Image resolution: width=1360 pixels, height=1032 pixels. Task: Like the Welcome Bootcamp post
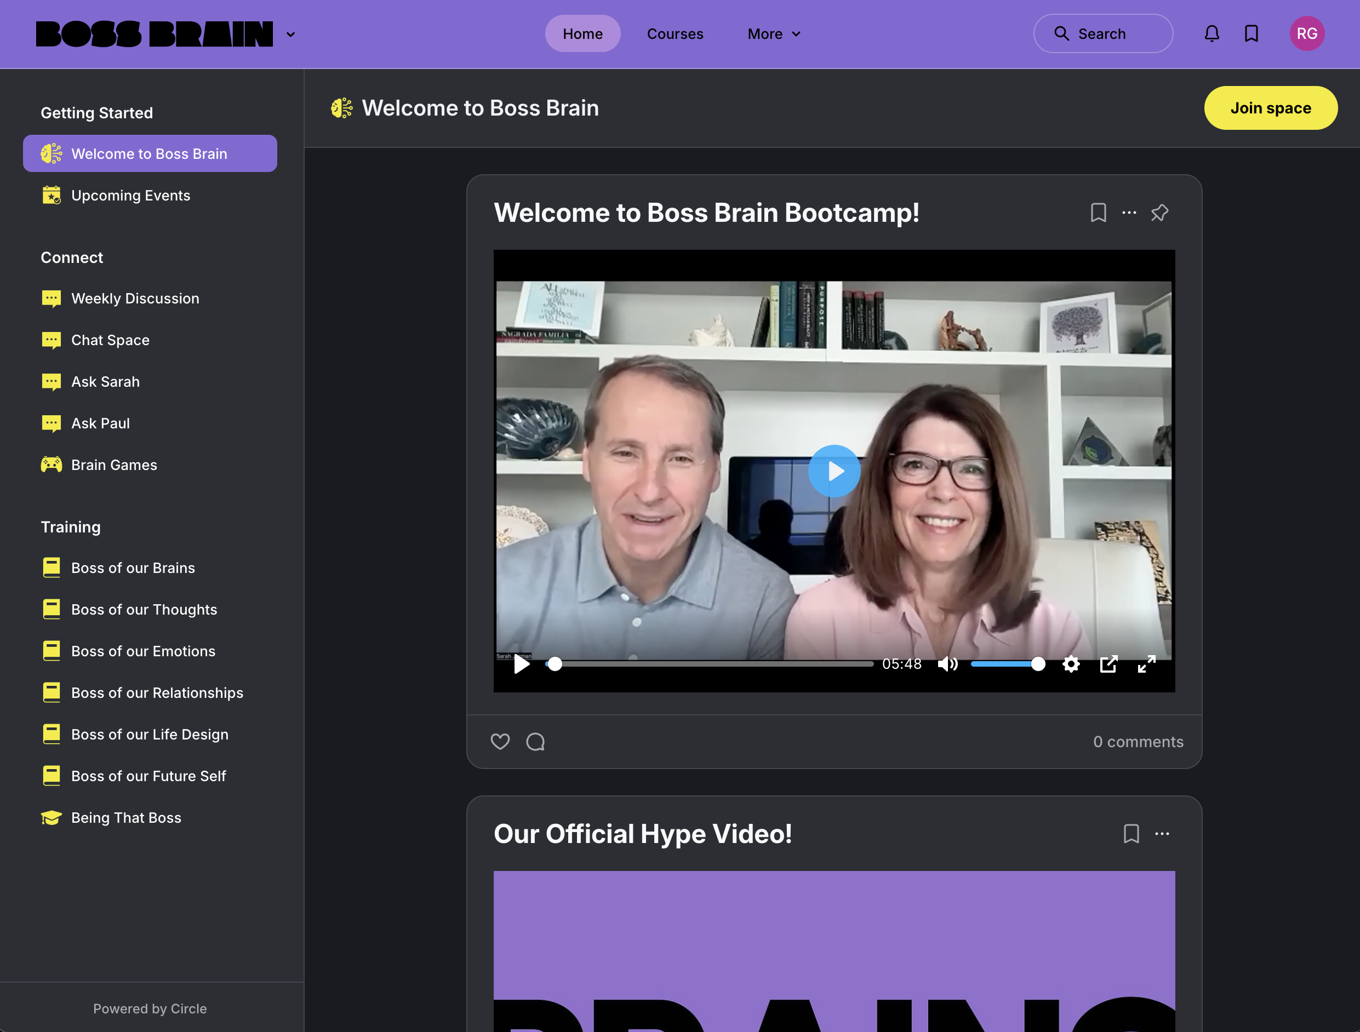click(x=500, y=742)
